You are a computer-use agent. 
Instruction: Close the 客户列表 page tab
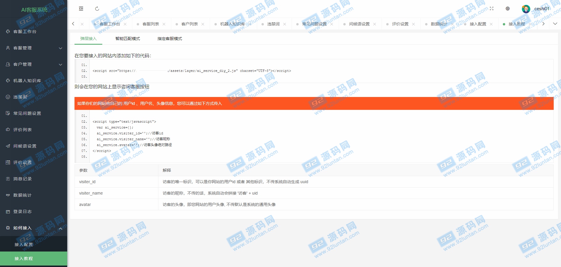[203, 24]
